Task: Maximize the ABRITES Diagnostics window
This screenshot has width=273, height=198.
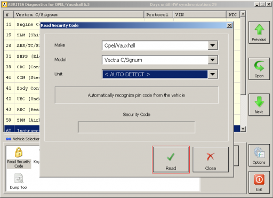Action: [263, 4]
